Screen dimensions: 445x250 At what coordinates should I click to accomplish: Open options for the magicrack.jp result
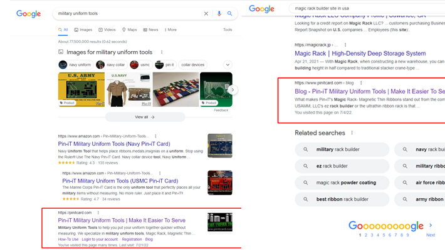click(x=345, y=45)
